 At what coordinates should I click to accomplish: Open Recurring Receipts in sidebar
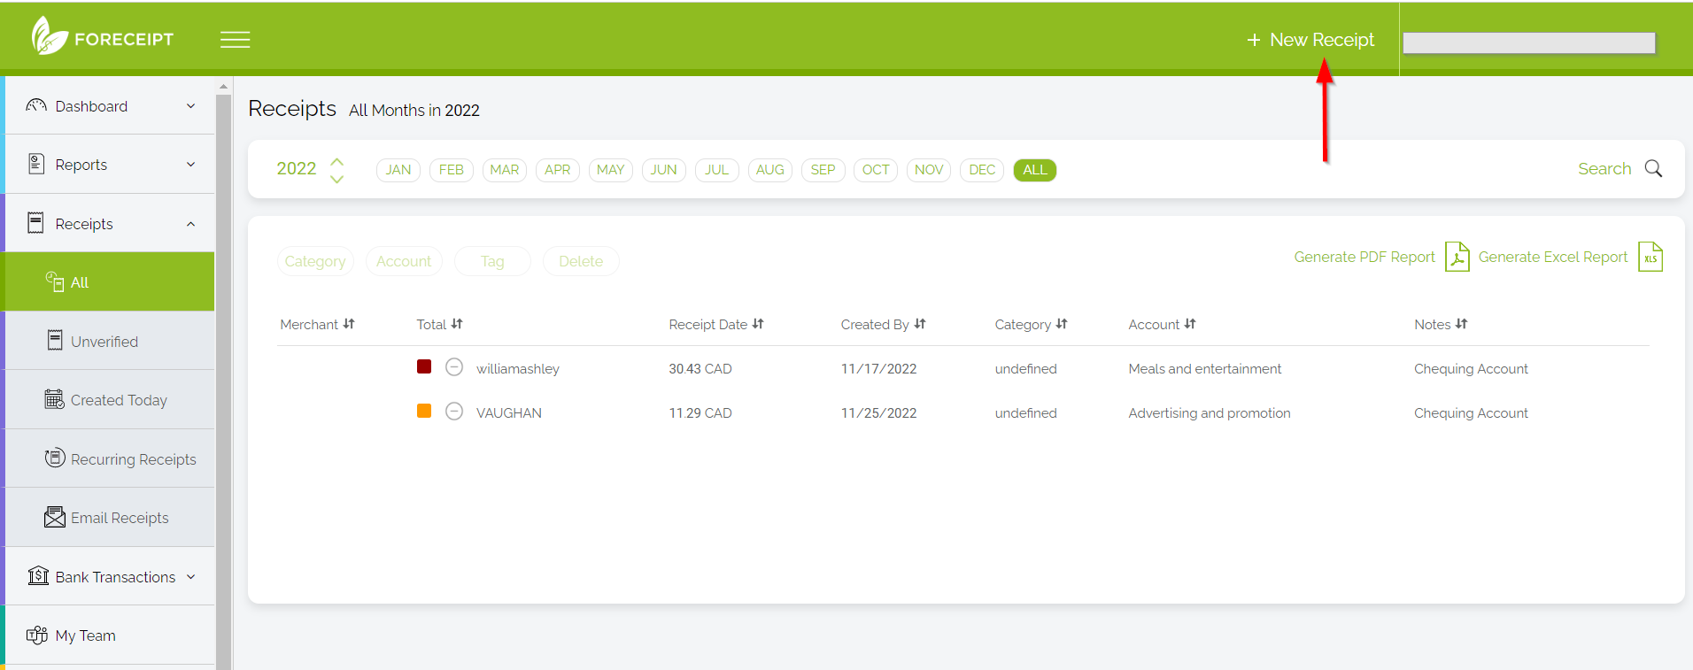133,459
